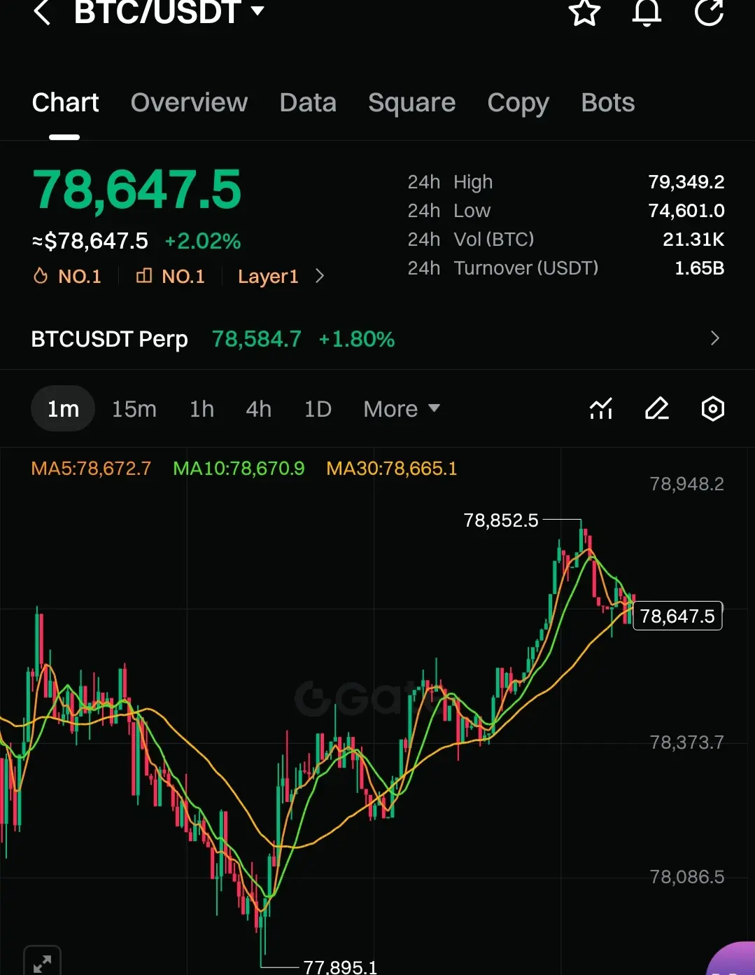
Task: Open chart settings hexagon icon
Action: [x=712, y=408]
